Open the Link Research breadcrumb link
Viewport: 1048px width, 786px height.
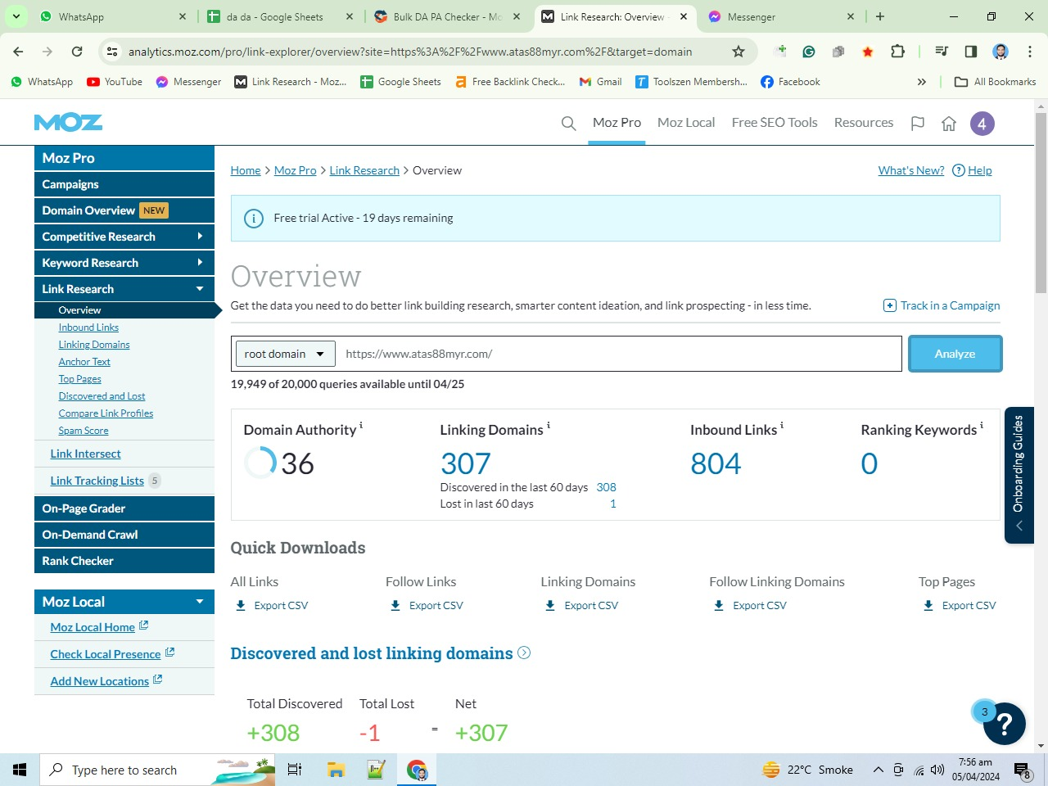364,170
